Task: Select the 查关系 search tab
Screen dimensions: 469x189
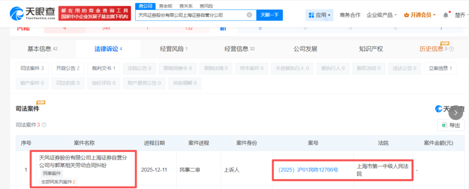Action: [x=186, y=6]
